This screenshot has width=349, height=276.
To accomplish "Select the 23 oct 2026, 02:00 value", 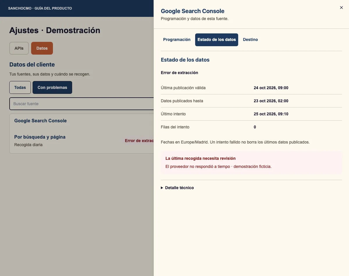I will [271, 101].
